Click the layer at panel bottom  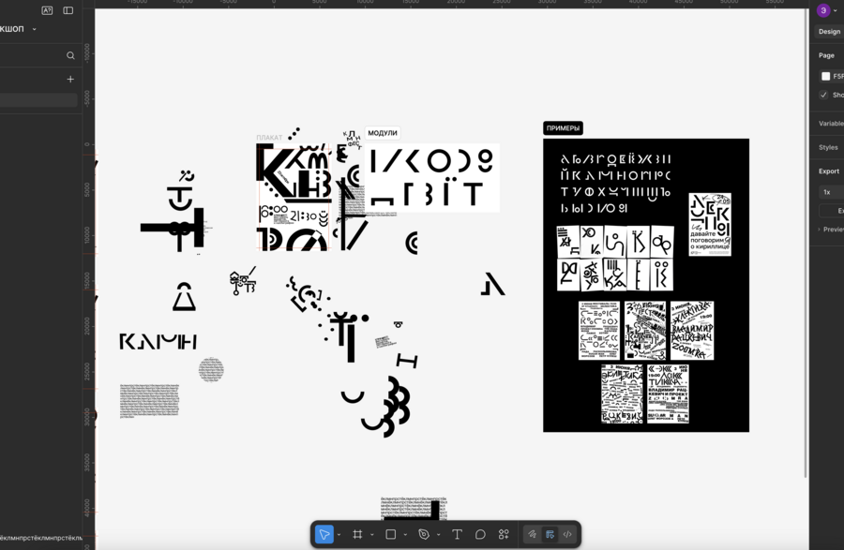(41, 538)
